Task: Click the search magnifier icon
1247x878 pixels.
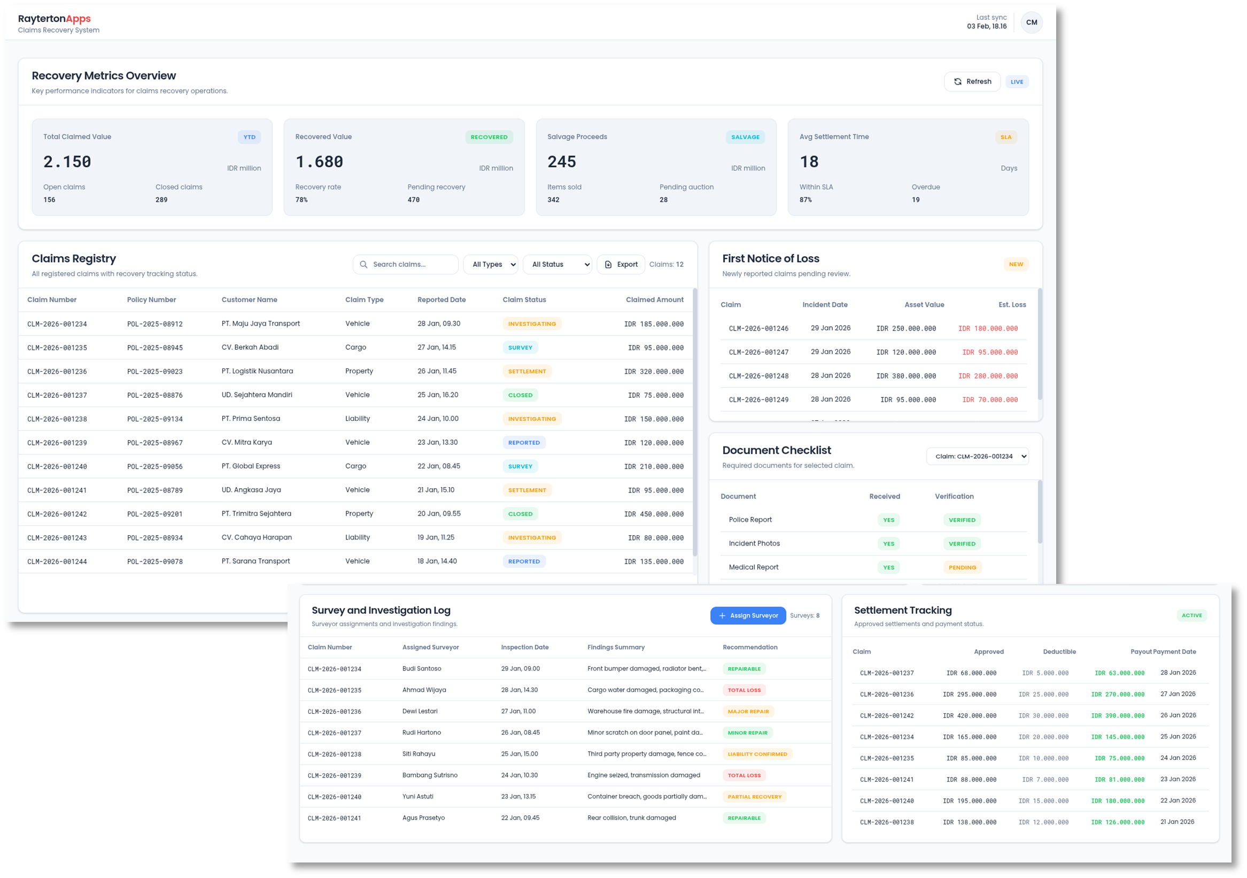Action: point(363,265)
